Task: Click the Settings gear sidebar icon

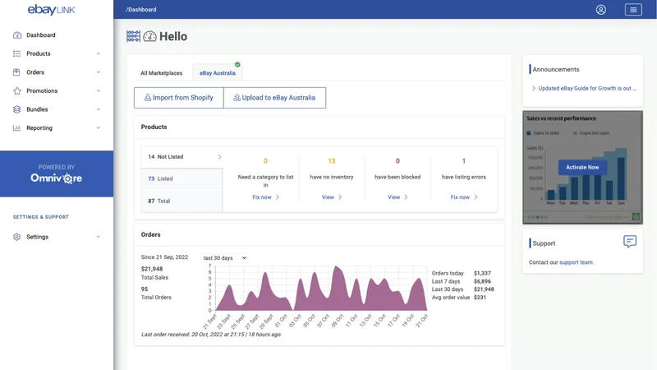Action: [x=16, y=237]
